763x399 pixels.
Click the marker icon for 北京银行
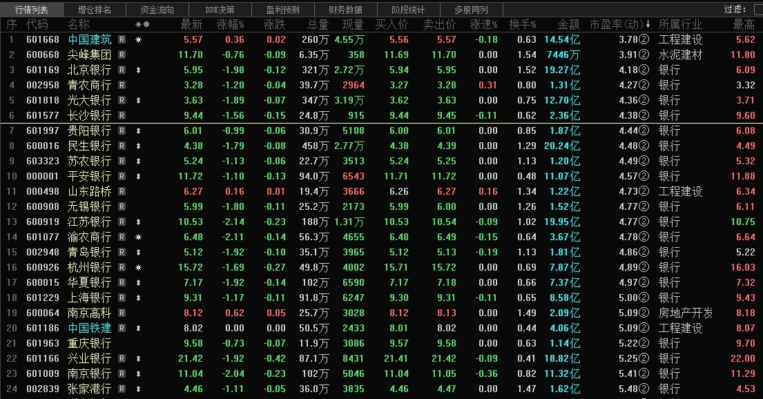click(138, 70)
